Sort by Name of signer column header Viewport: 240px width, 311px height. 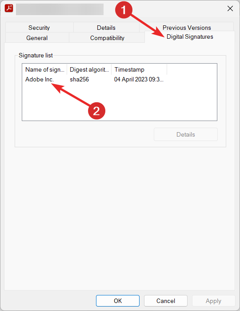click(x=44, y=69)
